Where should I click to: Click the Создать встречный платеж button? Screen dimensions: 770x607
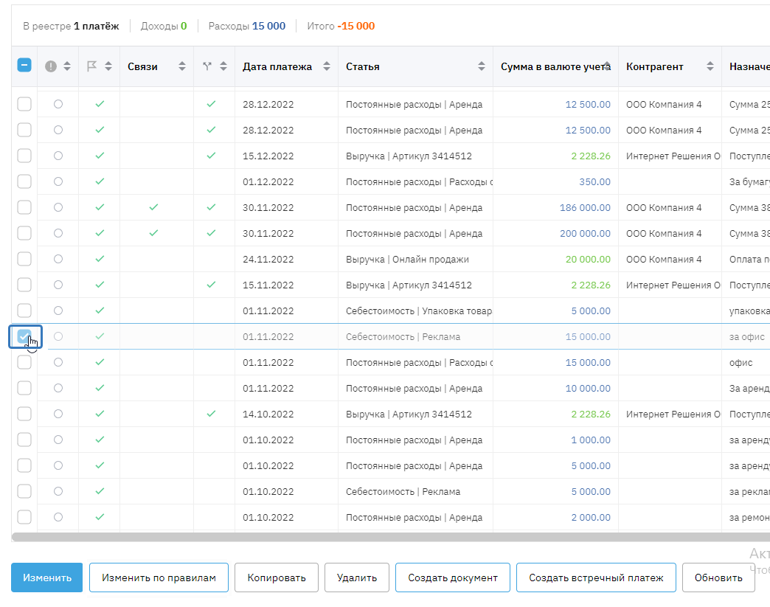tap(596, 577)
